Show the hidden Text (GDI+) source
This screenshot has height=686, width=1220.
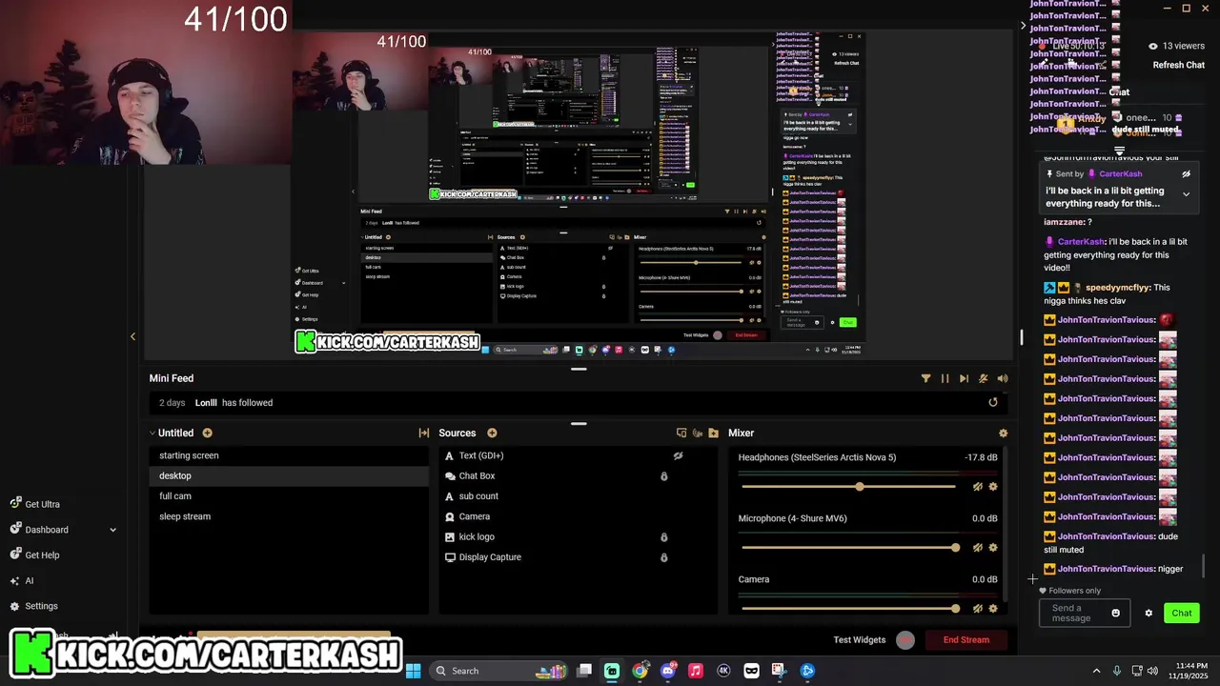tap(678, 455)
